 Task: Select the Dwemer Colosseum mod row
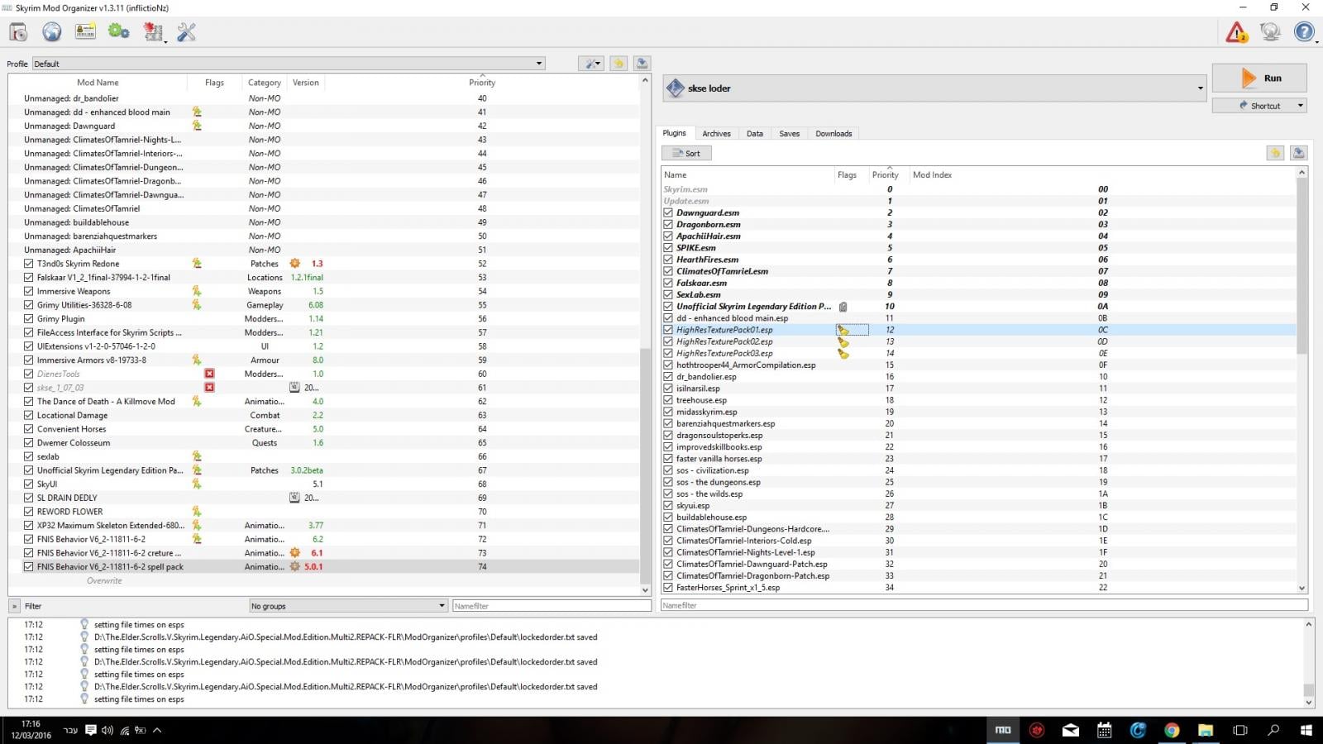[325, 443]
